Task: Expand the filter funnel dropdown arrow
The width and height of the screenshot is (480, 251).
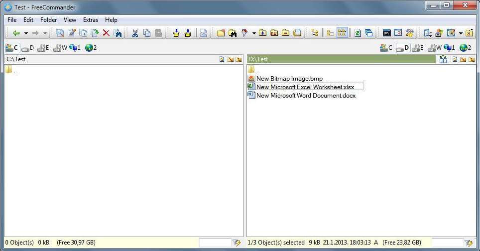Action: click(254, 33)
